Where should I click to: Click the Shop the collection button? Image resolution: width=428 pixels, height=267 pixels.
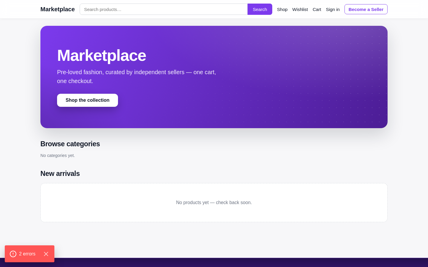click(x=87, y=100)
